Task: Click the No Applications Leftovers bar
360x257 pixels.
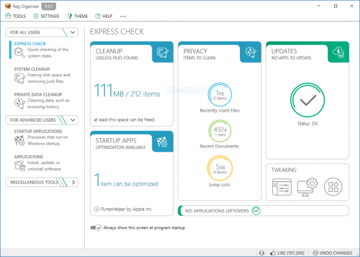Action: 264,211
